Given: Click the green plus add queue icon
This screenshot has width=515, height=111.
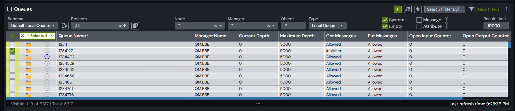Looking at the screenshot, I should pos(397,9).
